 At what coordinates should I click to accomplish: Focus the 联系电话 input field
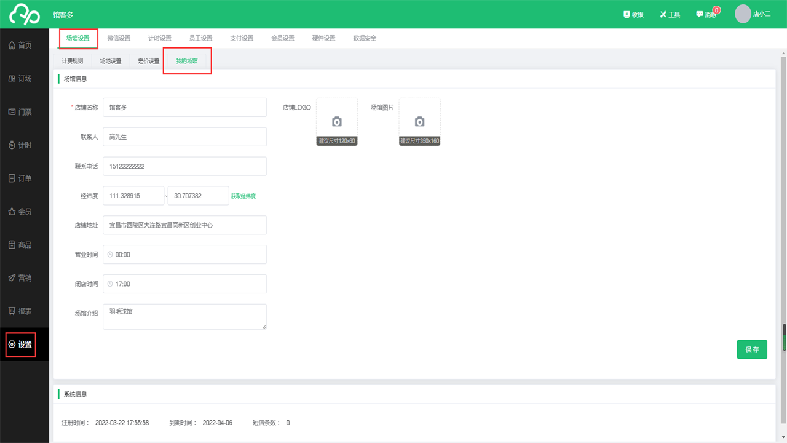(184, 166)
